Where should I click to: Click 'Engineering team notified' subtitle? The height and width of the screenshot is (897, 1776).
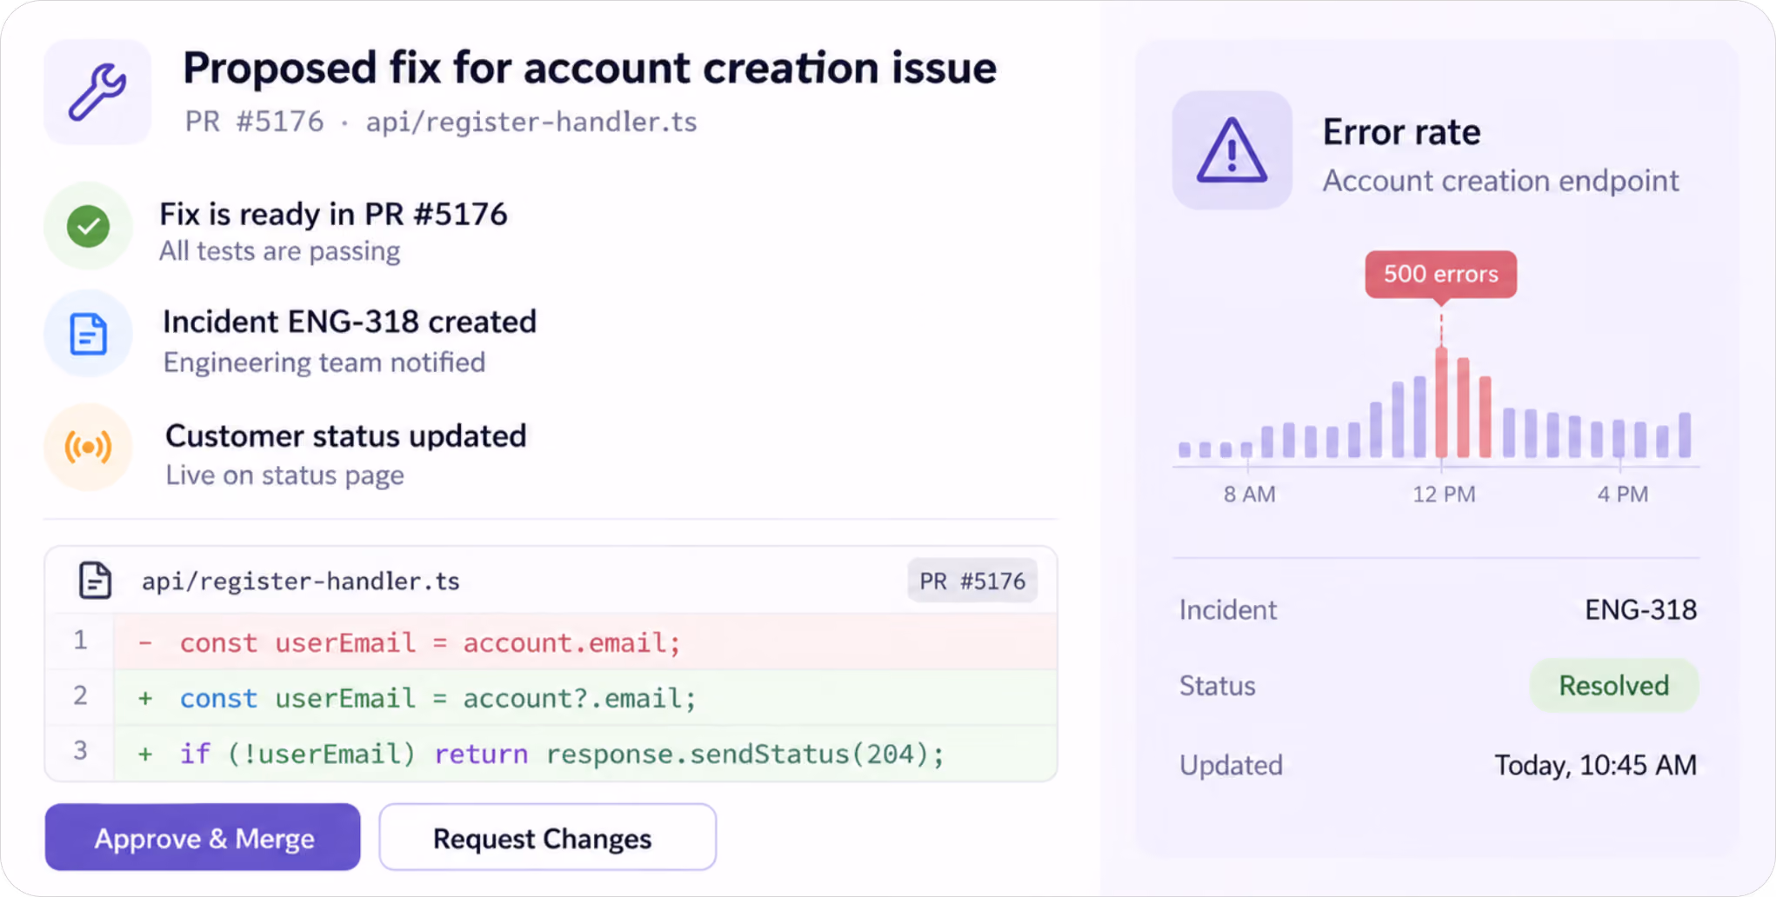point(324,362)
